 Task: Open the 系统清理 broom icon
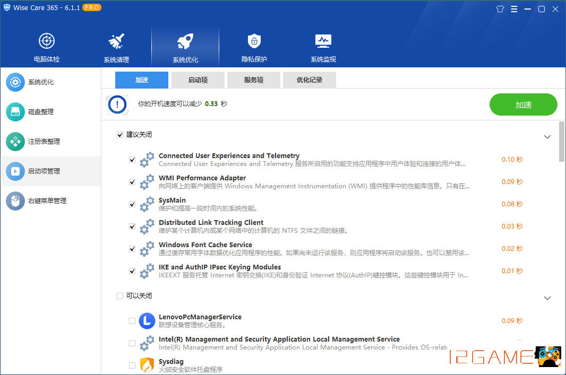tap(116, 41)
